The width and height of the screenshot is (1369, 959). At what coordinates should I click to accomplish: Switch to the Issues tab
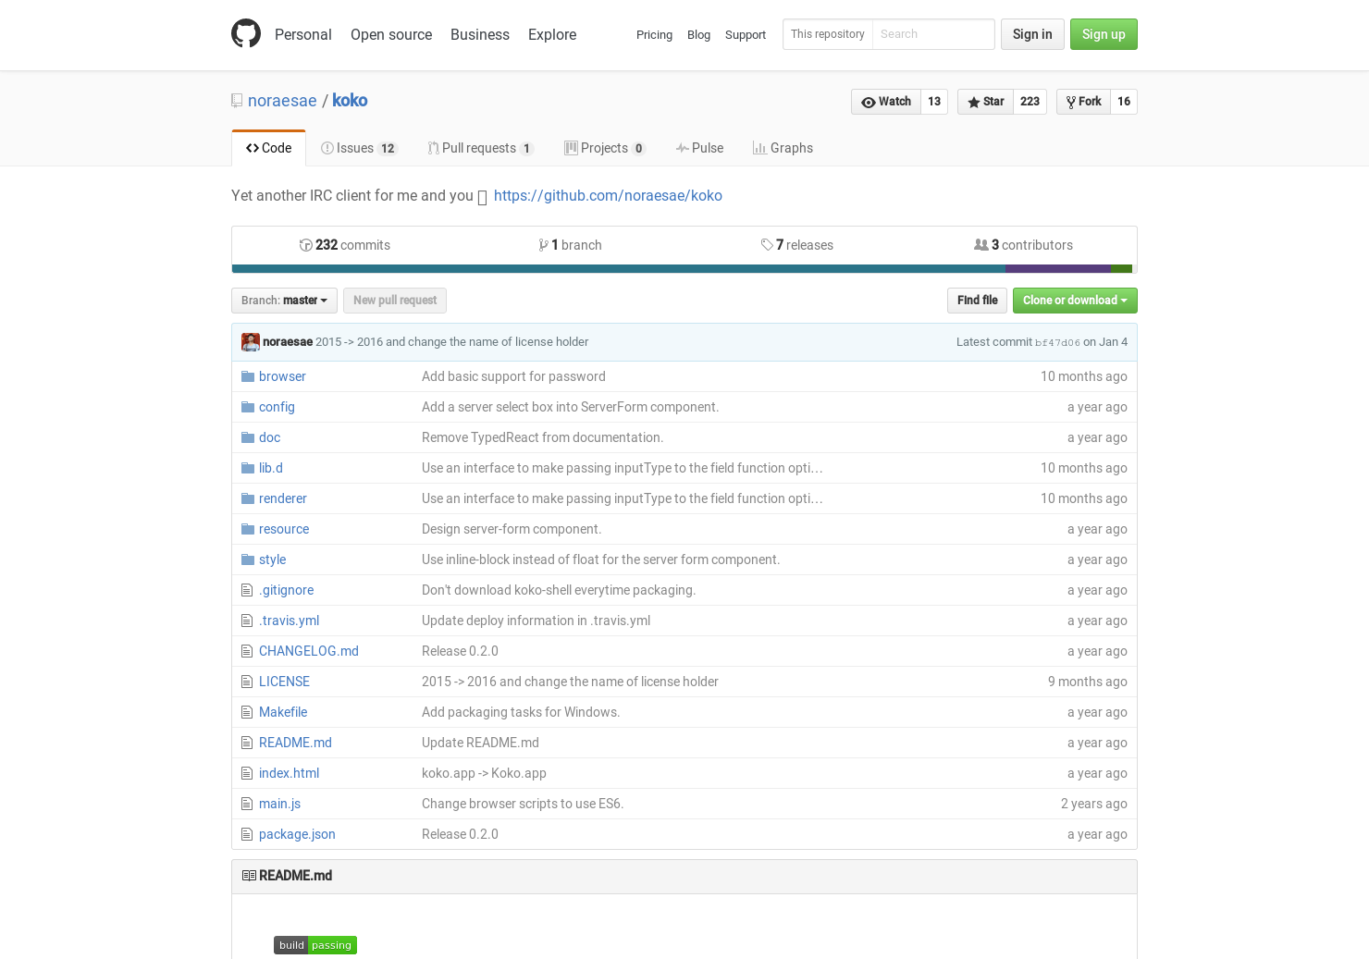pos(359,148)
